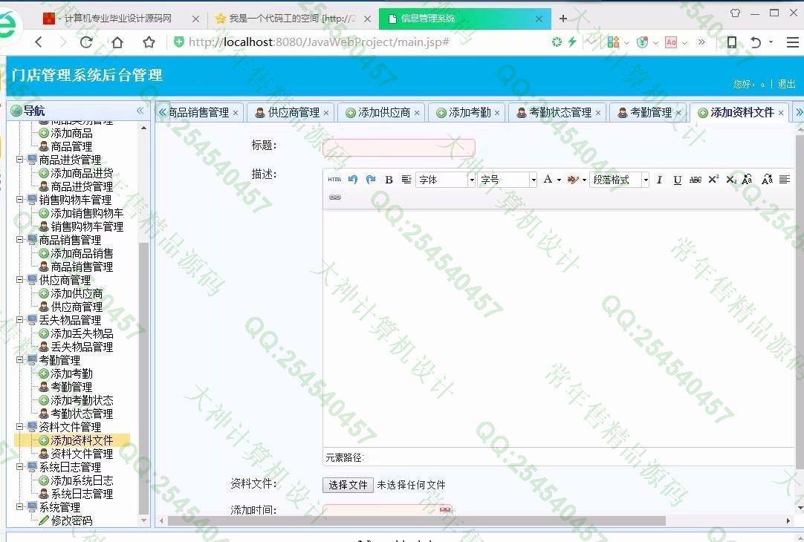Click the navigation tree vertical scrollbar
804x542 pixels.
click(143, 378)
